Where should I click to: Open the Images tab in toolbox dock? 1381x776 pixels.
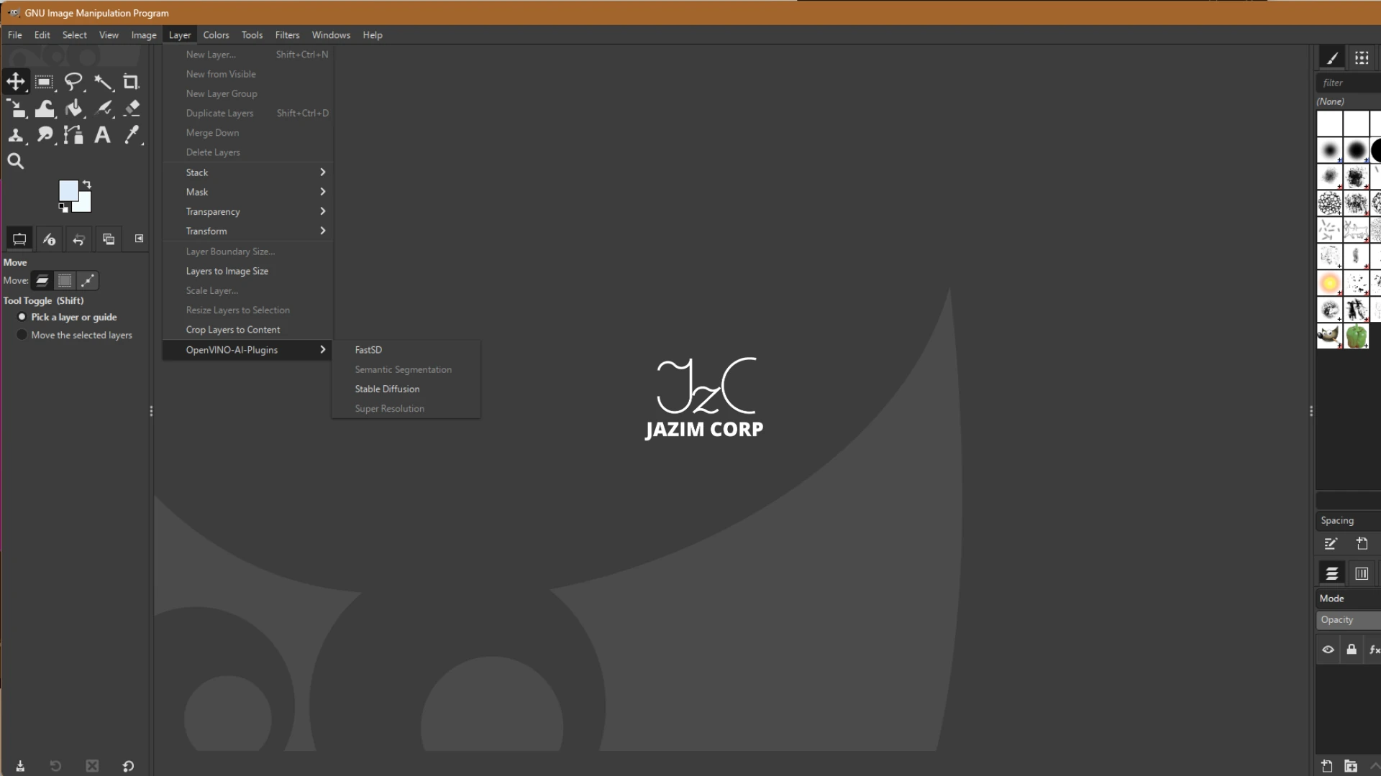pyautogui.click(x=109, y=239)
